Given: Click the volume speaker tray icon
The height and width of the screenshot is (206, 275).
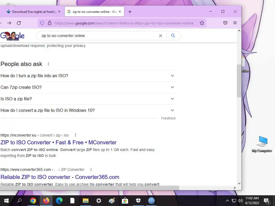Looking at the screenshot, I should click(240, 201).
